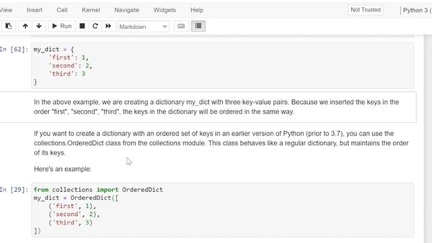Open the Help menu
The height and width of the screenshot is (243, 432).
pos(196,10)
